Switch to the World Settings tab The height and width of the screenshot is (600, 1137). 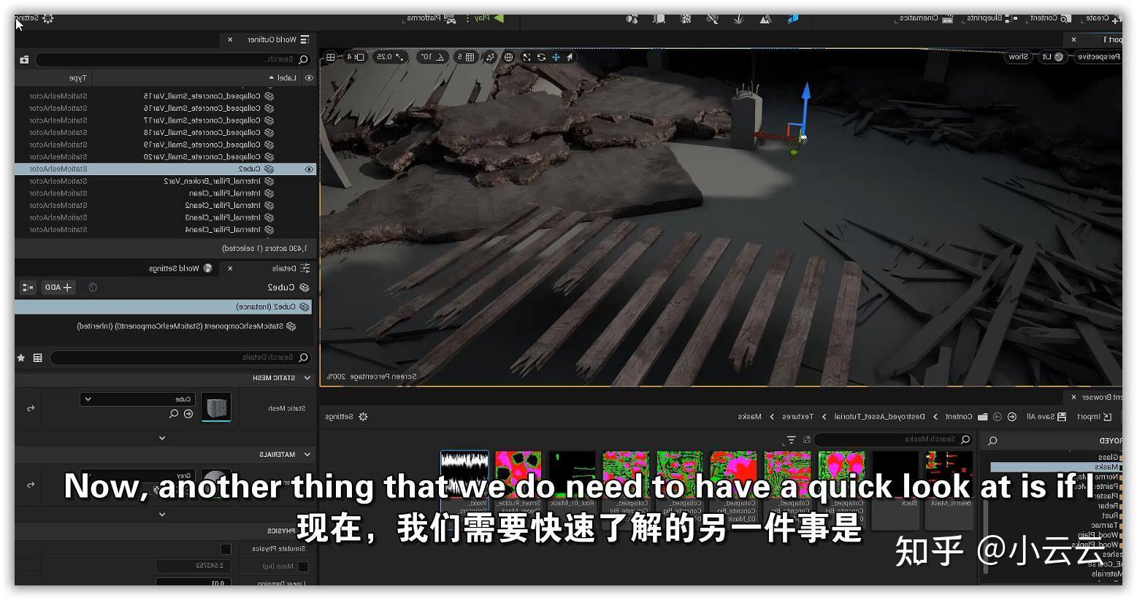180,269
